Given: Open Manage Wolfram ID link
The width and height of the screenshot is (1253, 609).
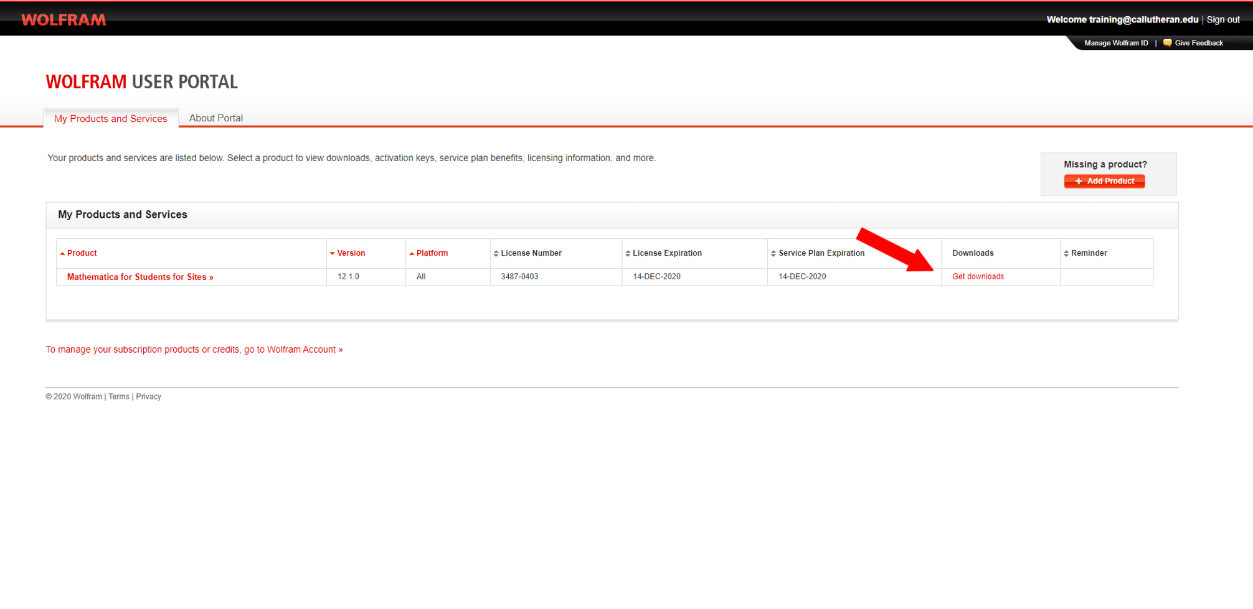Looking at the screenshot, I should point(1116,43).
